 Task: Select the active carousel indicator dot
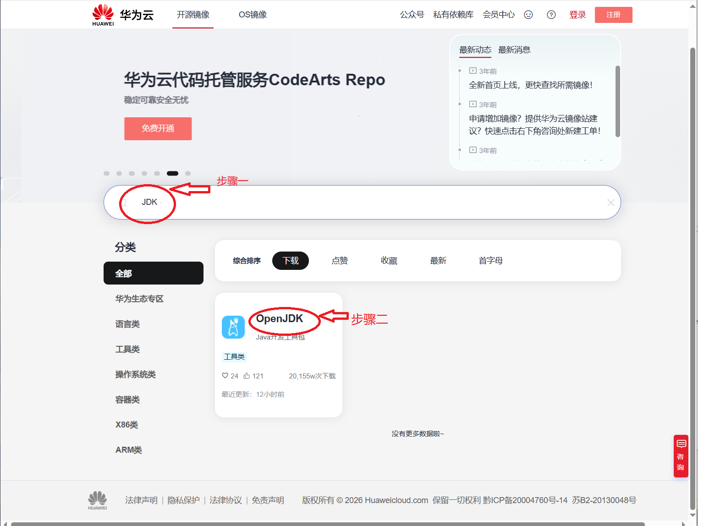[172, 173]
